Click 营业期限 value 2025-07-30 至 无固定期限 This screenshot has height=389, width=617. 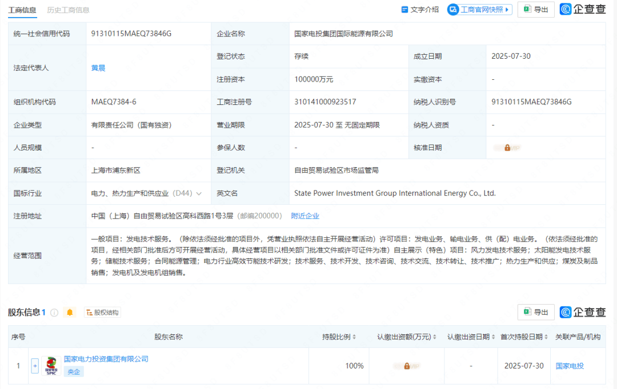(337, 125)
